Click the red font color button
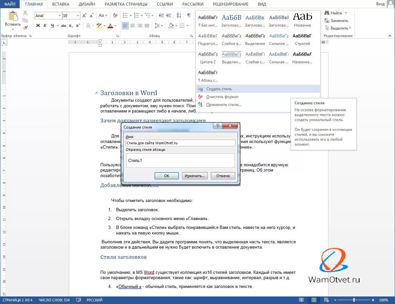 point(110,26)
